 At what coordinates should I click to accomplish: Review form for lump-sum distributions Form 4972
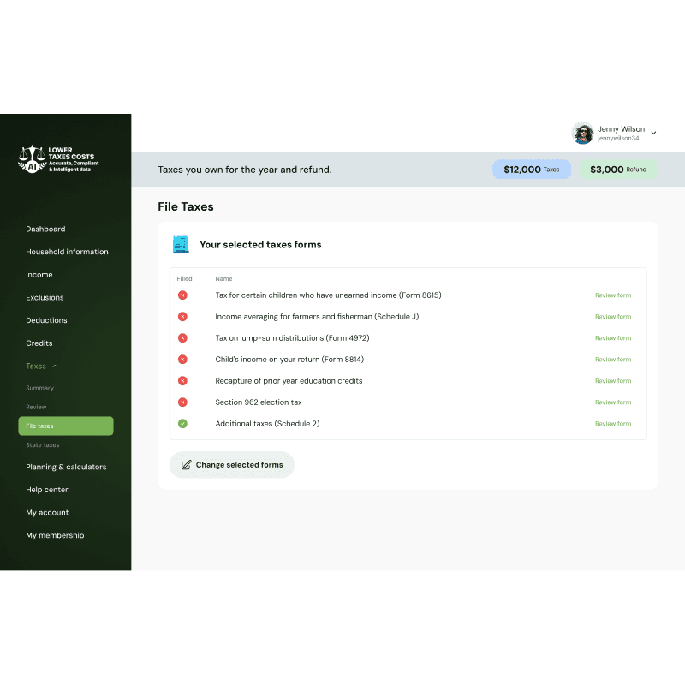pyautogui.click(x=613, y=338)
